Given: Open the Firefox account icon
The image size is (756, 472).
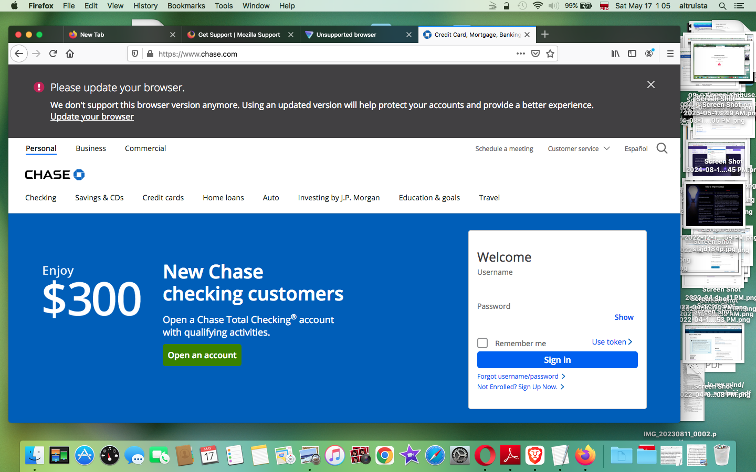Looking at the screenshot, I should [649, 53].
